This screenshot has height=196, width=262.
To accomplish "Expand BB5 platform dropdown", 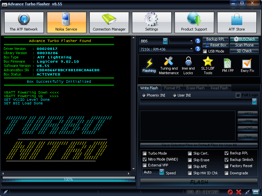I will 165,41.
